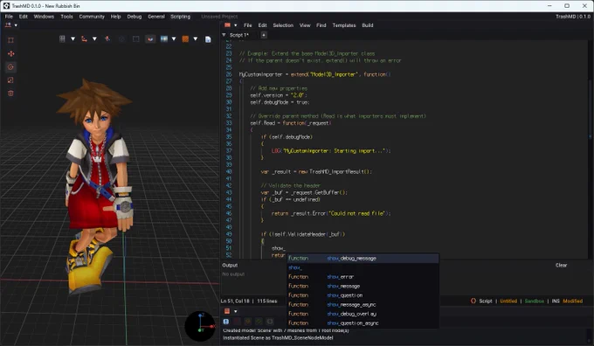Select the move/translate tool
This screenshot has width=594, height=346.
click(10, 54)
